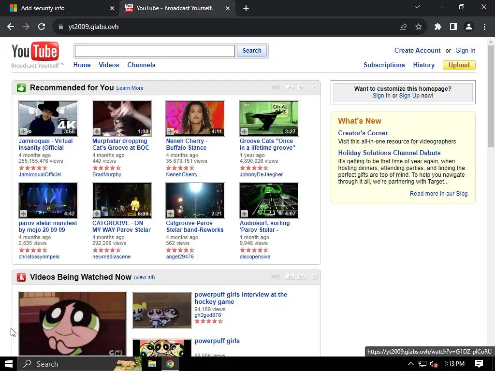Add Audiosurf Parov Stelar video to queue
Screen dimensions: 495x371
point(244,214)
